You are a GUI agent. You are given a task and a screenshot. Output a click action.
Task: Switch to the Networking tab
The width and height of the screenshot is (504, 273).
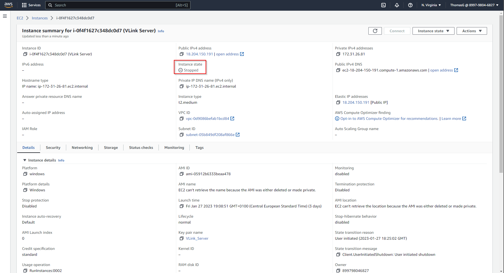point(82,148)
